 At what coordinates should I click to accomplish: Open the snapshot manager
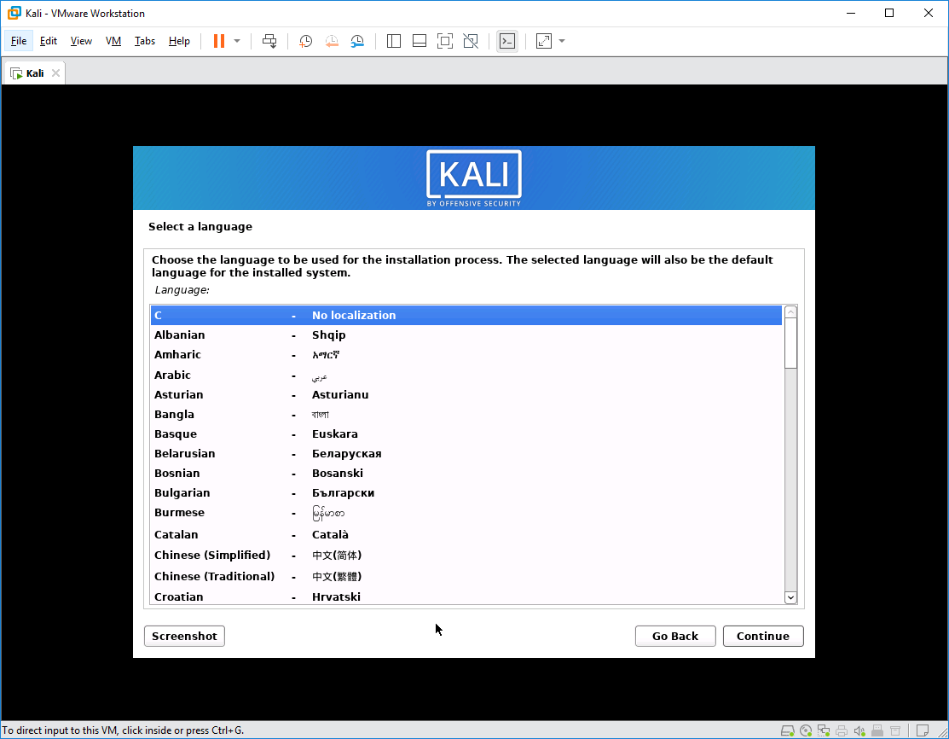pyautogui.click(x=358, y=41)
